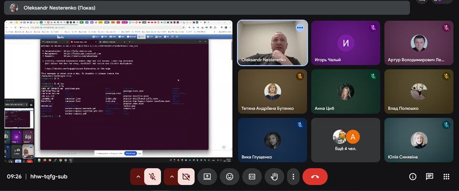Screen dimensions: 459x191
Task: Toggle closed captions
Action: (x=252, y=176)
